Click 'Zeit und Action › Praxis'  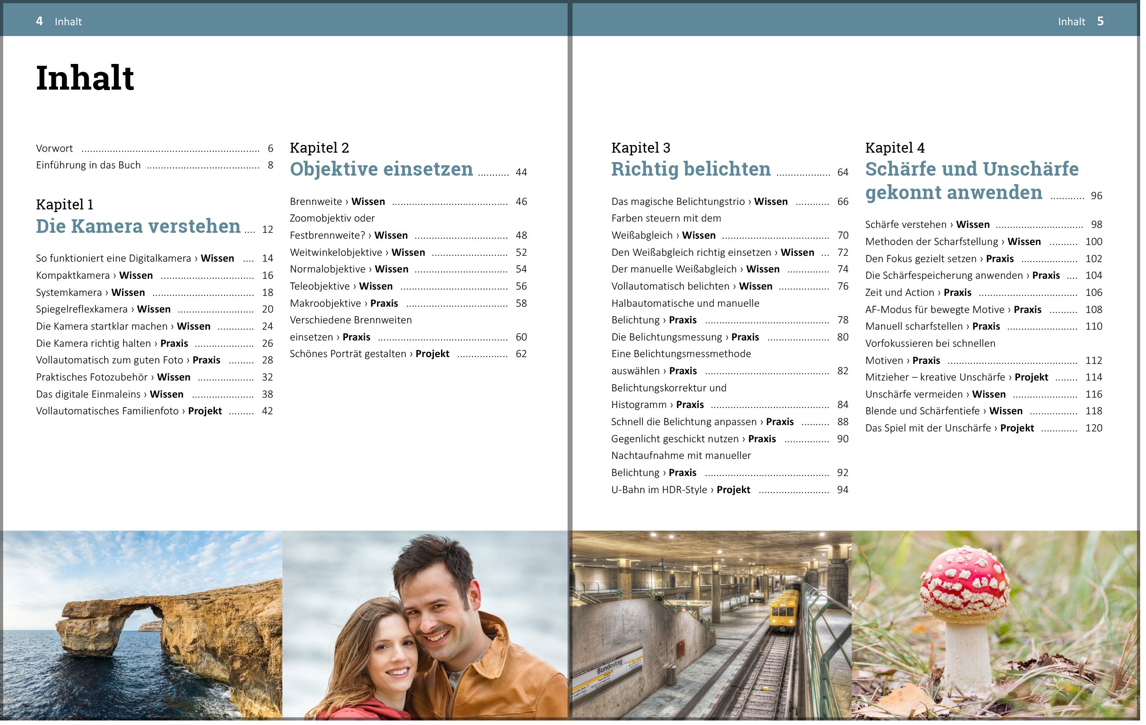(984, 293)
